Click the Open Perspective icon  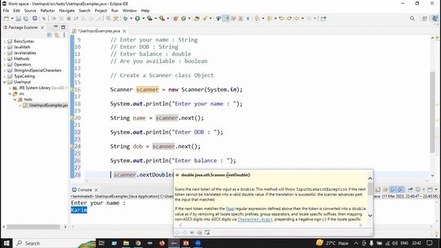424,19
